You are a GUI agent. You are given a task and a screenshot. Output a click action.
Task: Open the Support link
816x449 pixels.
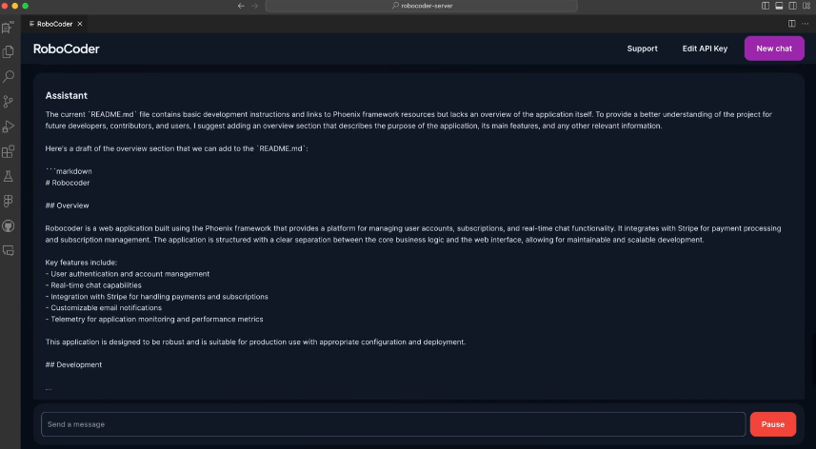point(642,49)
